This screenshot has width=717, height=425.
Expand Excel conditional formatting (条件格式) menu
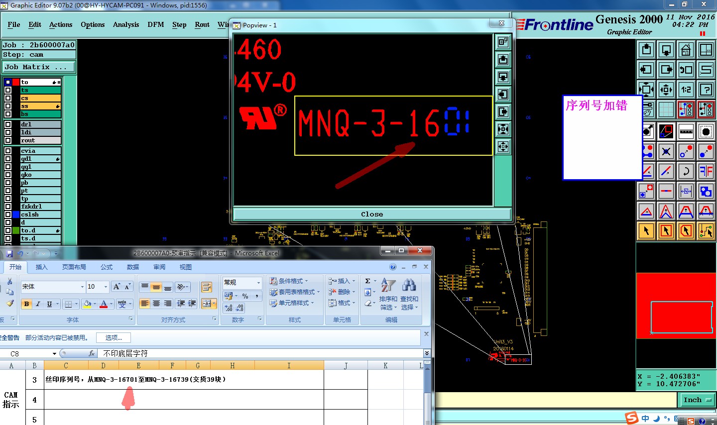tap(289, 281)
